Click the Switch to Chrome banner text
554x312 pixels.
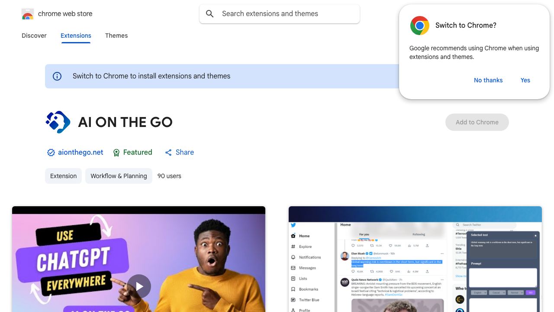pyautogui.click(x=151, y=76)
